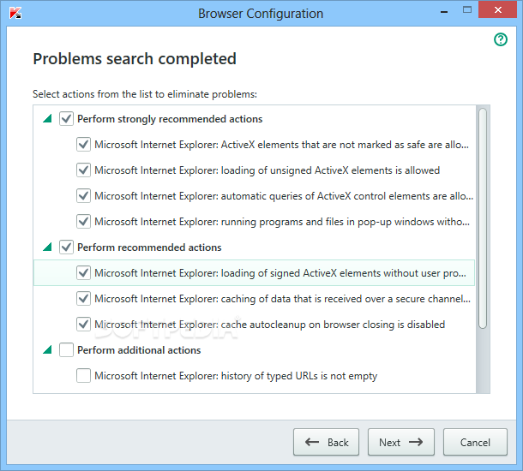Click the Kaspersky logo in title bar
The image size is (523, 471).
coord(15,13)
